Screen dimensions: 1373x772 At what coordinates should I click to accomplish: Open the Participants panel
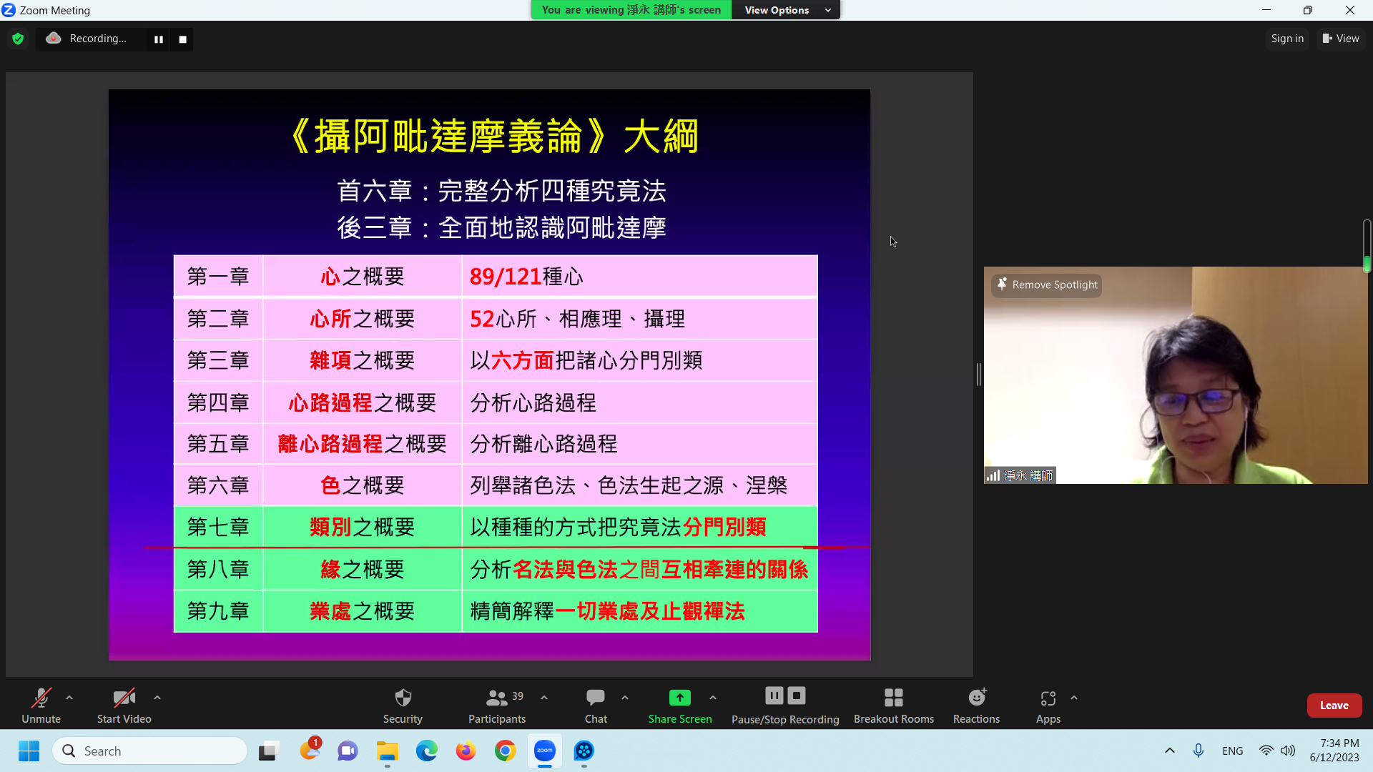(497, 698)
